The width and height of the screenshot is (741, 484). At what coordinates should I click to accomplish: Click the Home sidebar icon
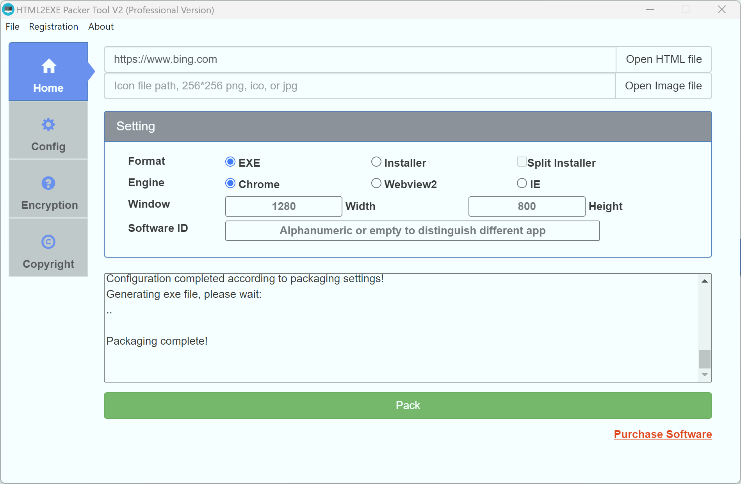(x=48, y=66)
